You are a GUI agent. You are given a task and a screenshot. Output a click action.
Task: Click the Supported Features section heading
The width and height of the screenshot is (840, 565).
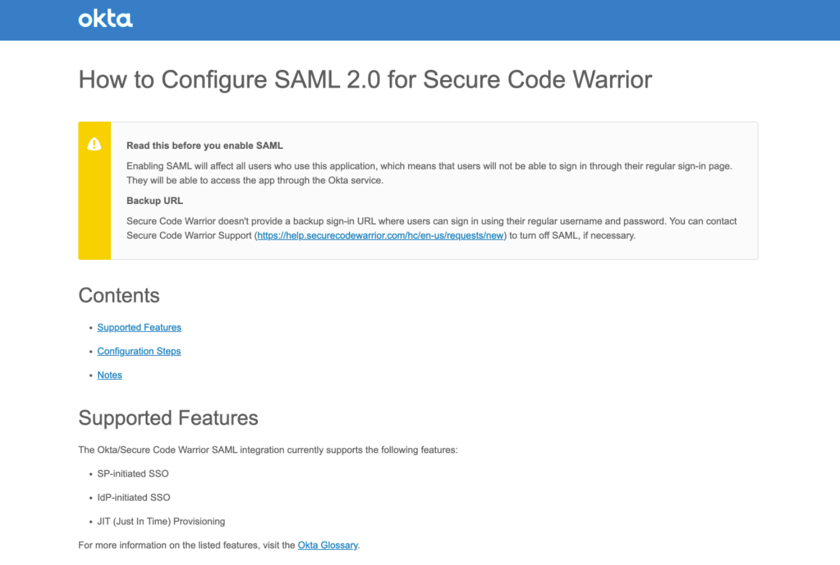click(x=168, y=418)
